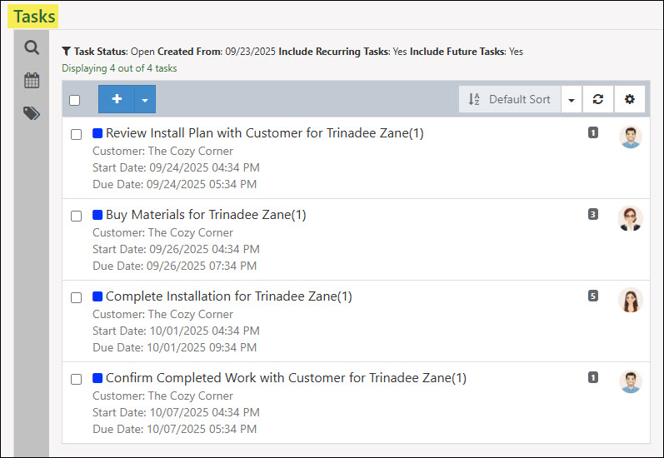This screenshot has height=458, width=664.
Task: Check the Review Install Plan task checkbox
Action: (76, 134)
